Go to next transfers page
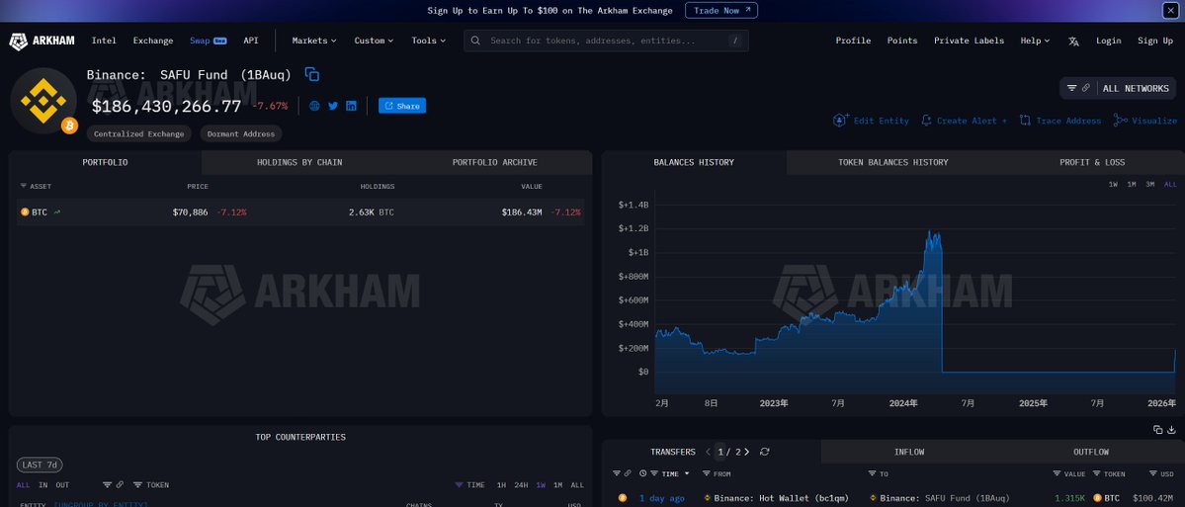The image size is (1185, 507). tap(748, 452)
